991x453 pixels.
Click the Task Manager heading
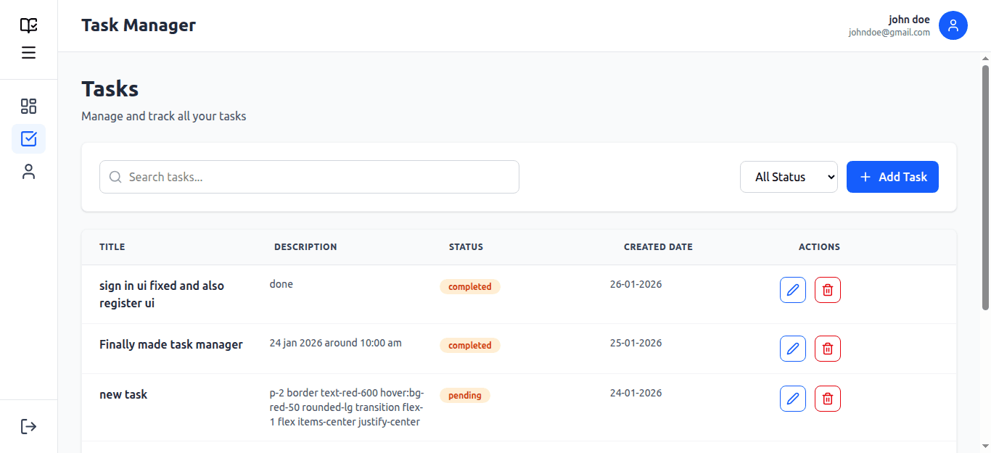point(139,25)
